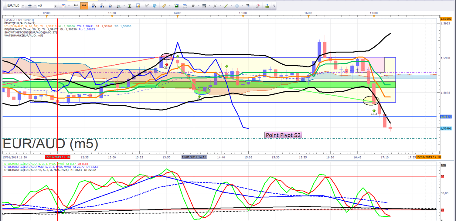Click the orange 15/01/2019 17:50 date label
This screenshot has width=456, height=221.
click(428, 157)
